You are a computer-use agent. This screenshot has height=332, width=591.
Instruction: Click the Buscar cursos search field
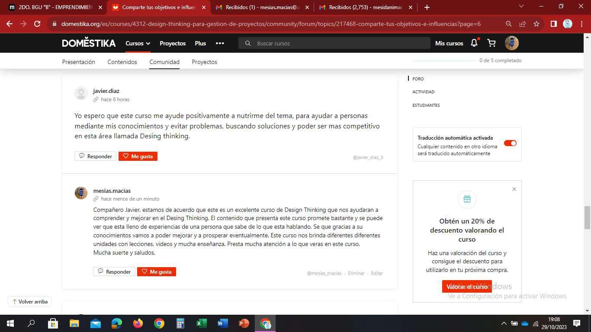[337, 43]
